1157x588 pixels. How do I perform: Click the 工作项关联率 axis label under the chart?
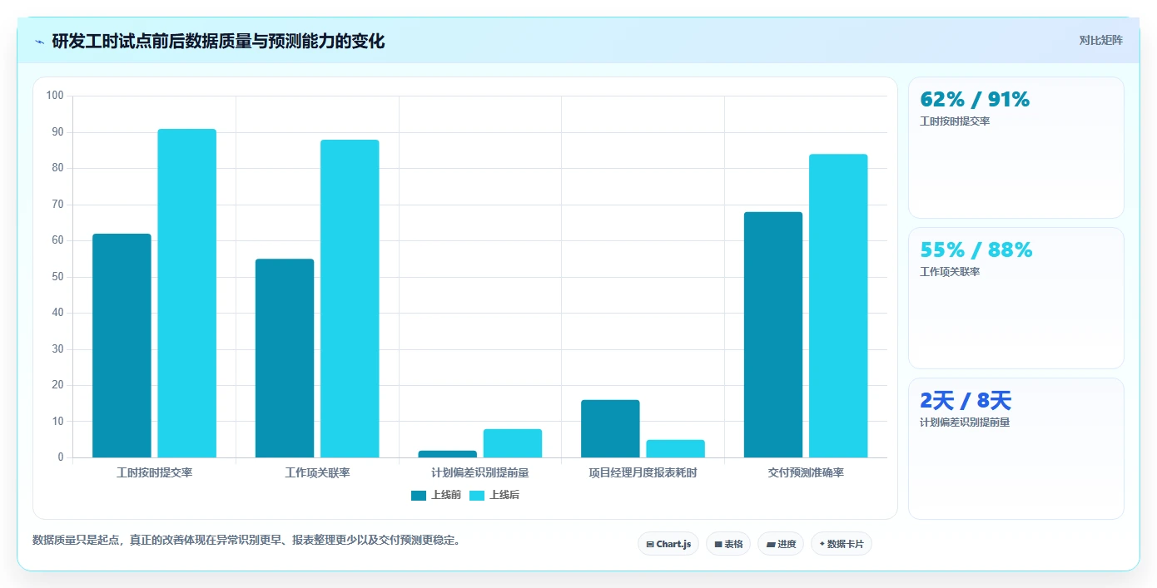317,473
